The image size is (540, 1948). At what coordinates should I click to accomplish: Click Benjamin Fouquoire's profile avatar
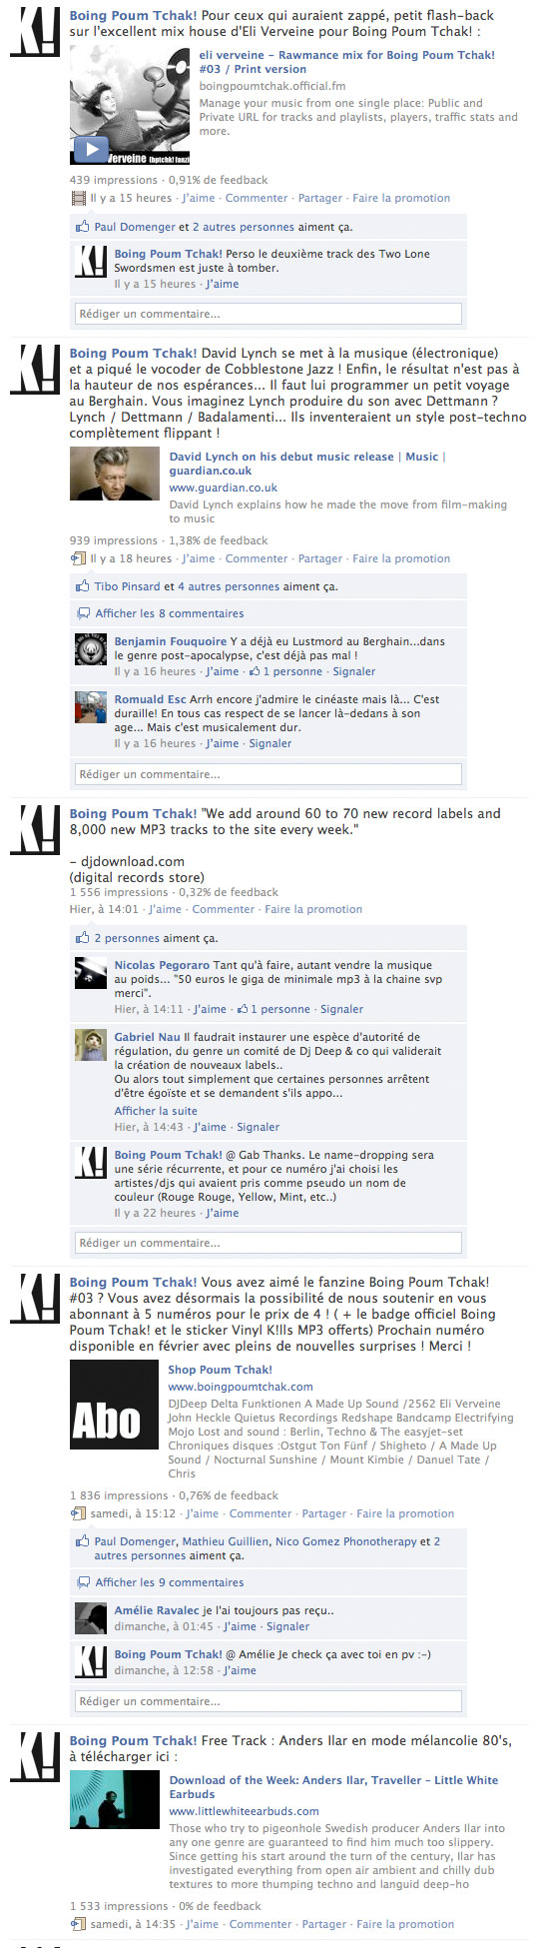tap(92, 650)
